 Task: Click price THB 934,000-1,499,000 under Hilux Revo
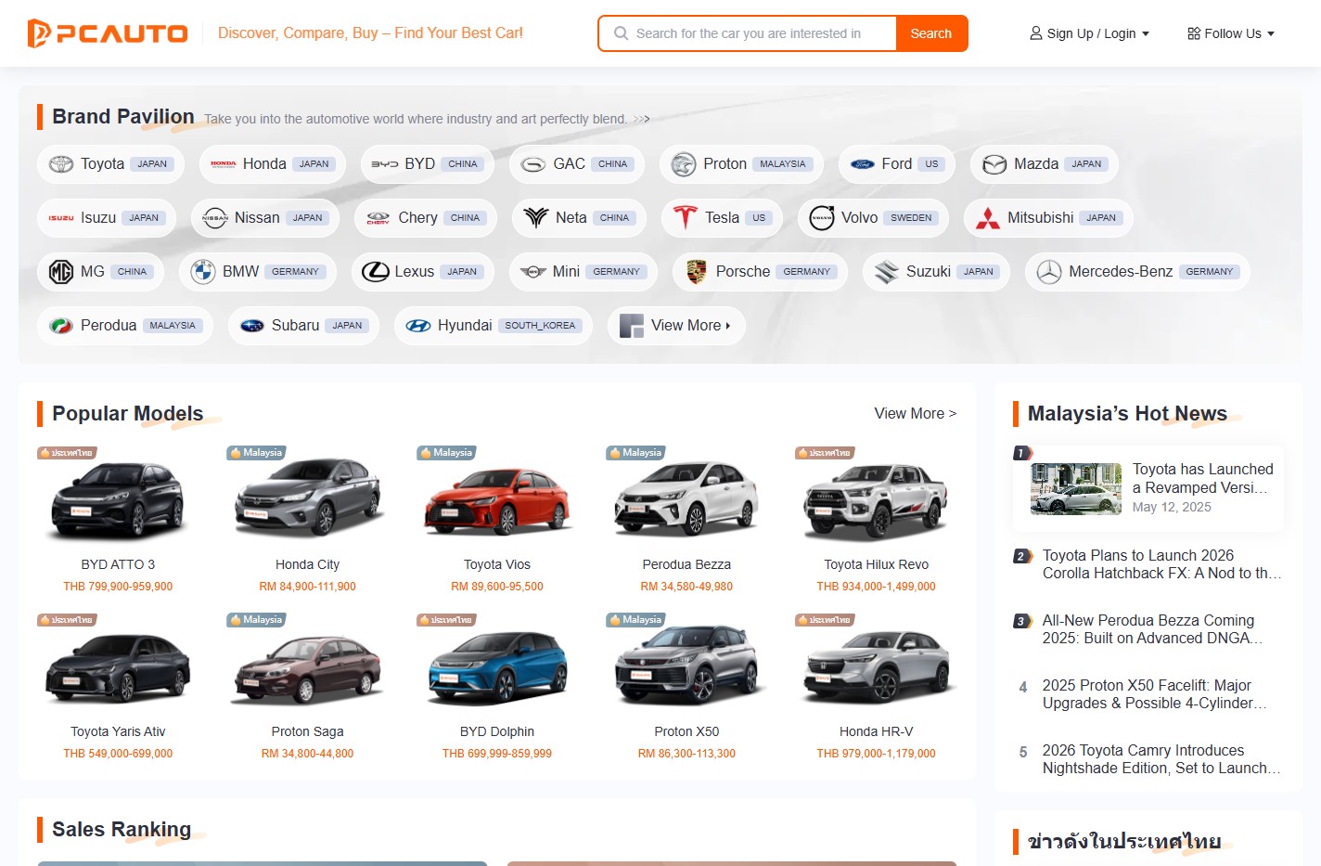point(877,587)
